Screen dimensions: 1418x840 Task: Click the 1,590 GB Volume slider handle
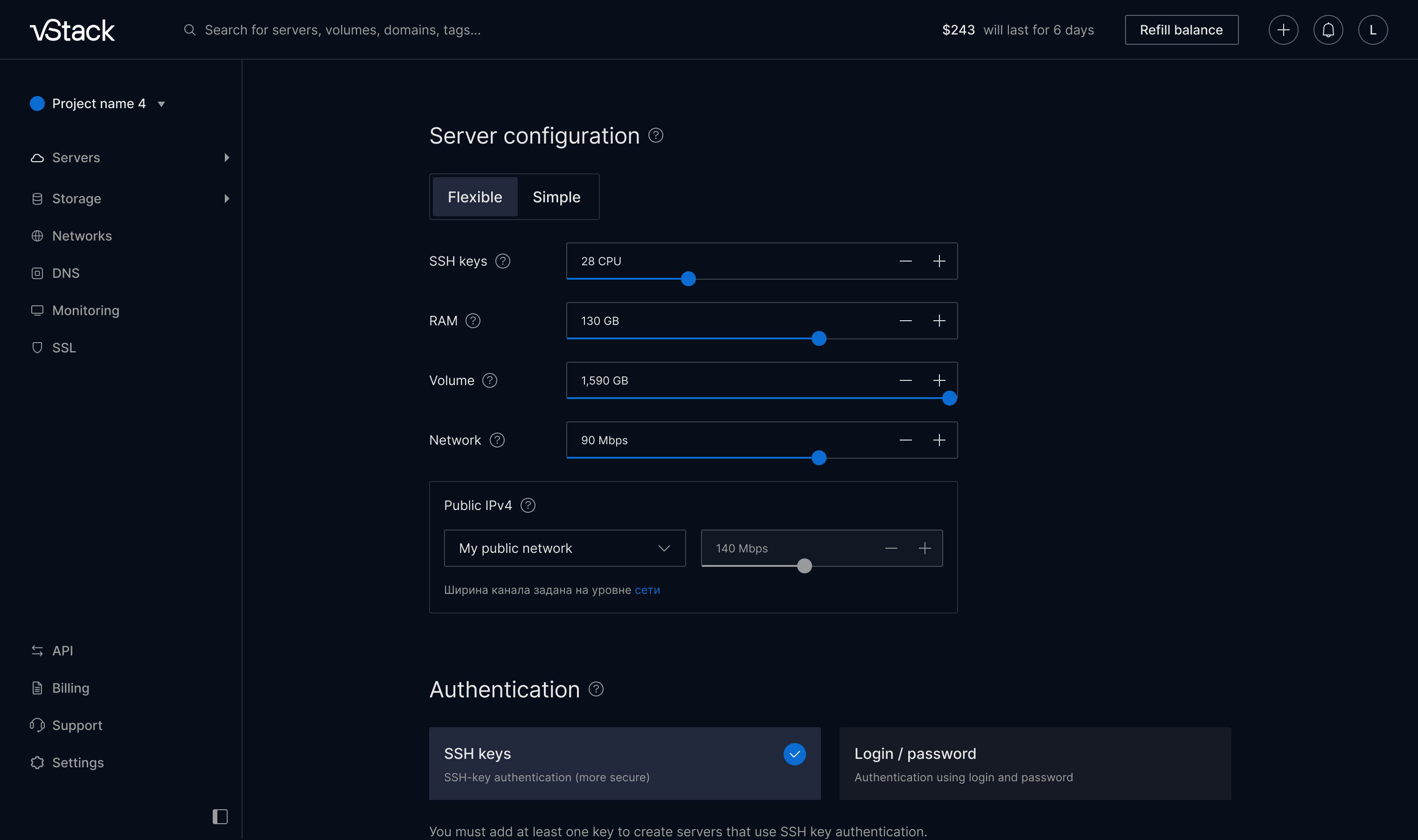pos(950,399)
